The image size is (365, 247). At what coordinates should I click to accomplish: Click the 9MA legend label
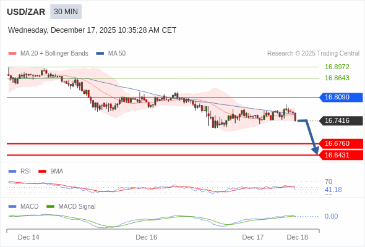(57, 172)
